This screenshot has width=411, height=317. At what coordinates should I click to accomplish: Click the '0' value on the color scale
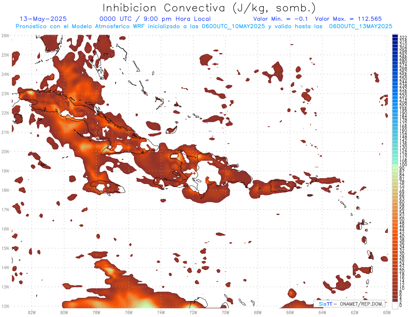click(x=401, y=305)
